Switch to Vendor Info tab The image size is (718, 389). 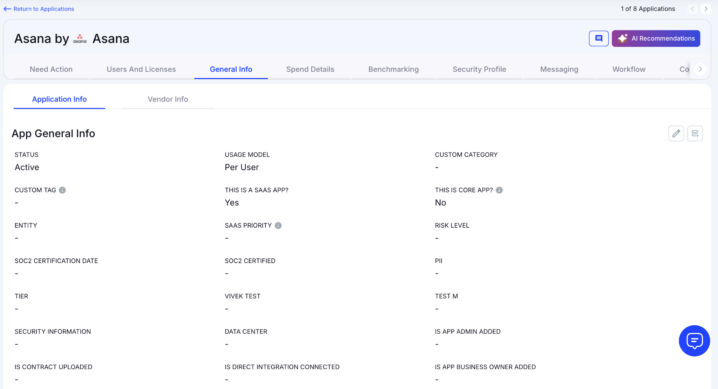click(x=168, y=99)
